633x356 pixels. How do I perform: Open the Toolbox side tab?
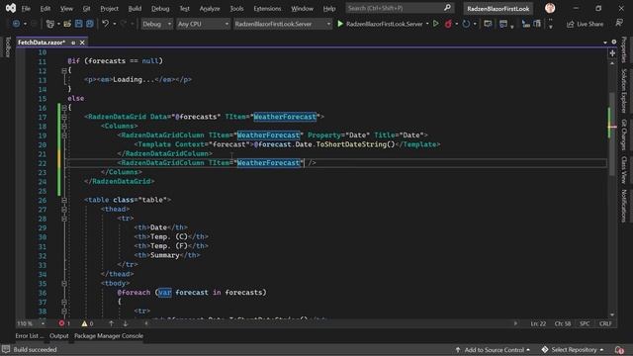point(7,46)
